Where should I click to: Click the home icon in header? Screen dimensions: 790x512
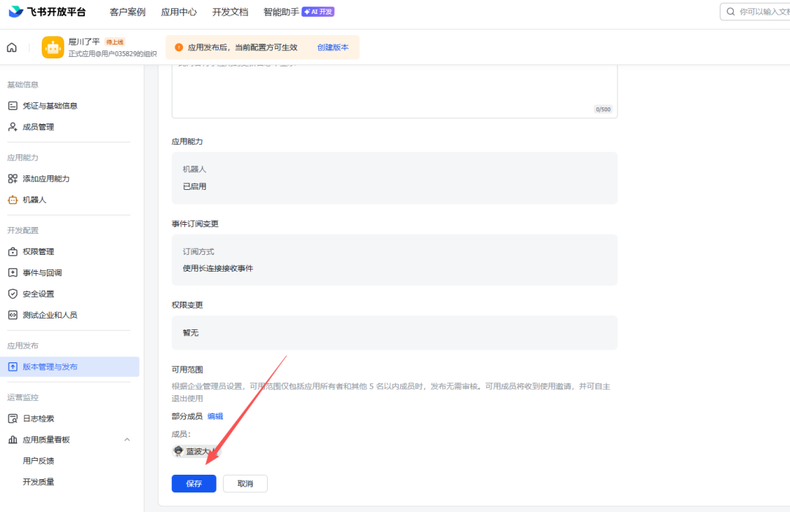tap(12, 47)
